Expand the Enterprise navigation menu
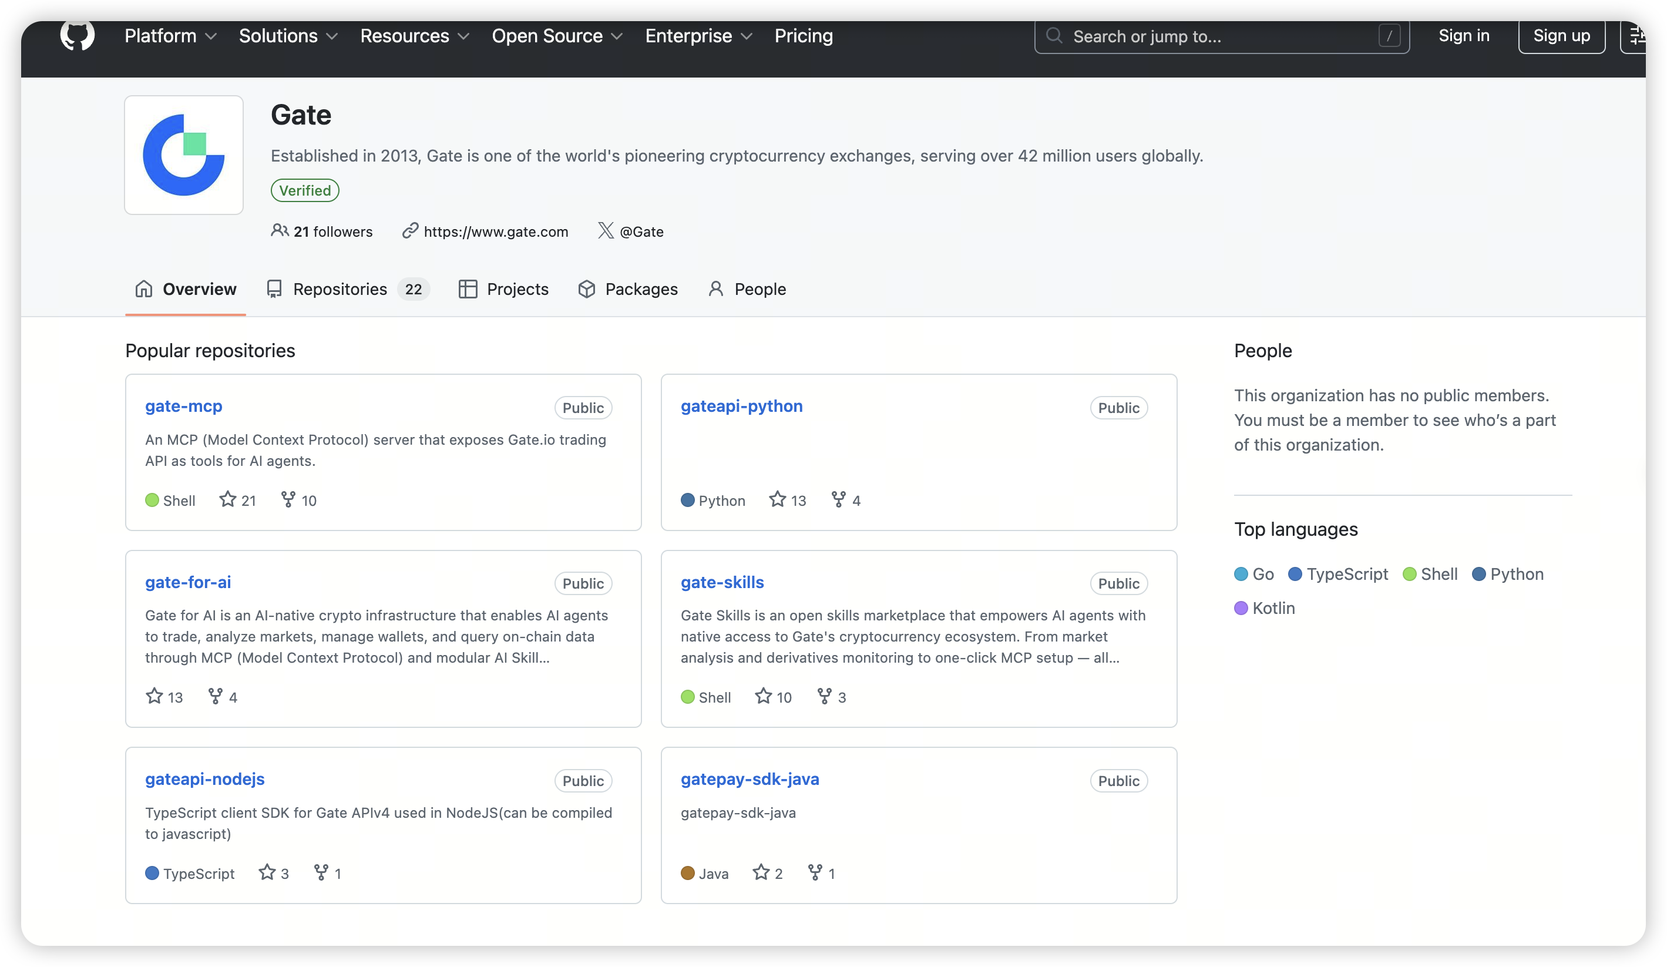The height and width of the screenshot is (967, 1667). (698, 36)
